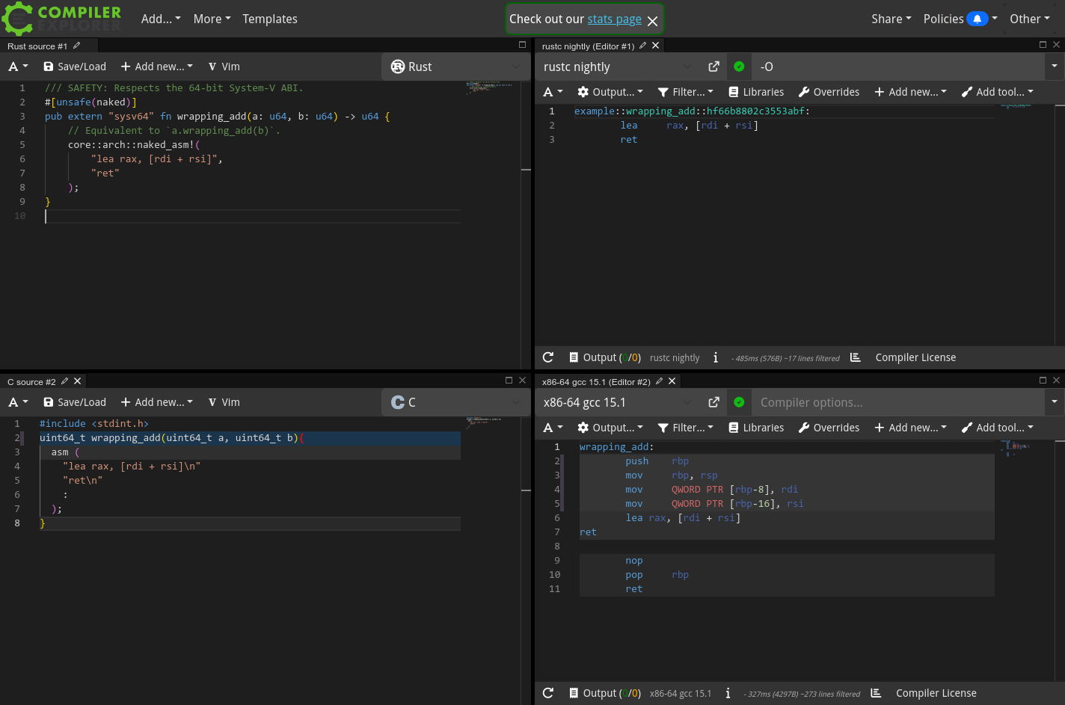Click the recompile icon in the gcc status bar
The image size is (1065, 705).
pos(548,693)
